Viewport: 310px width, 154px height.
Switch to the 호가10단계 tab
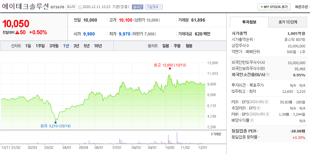(x=288, y=22)
